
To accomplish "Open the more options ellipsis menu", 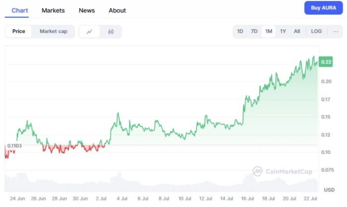I will click(336, 32).
